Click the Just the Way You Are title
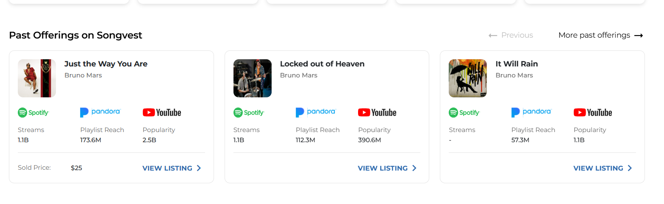This screenshot has height=204, width=664. [x=106, y=64]
